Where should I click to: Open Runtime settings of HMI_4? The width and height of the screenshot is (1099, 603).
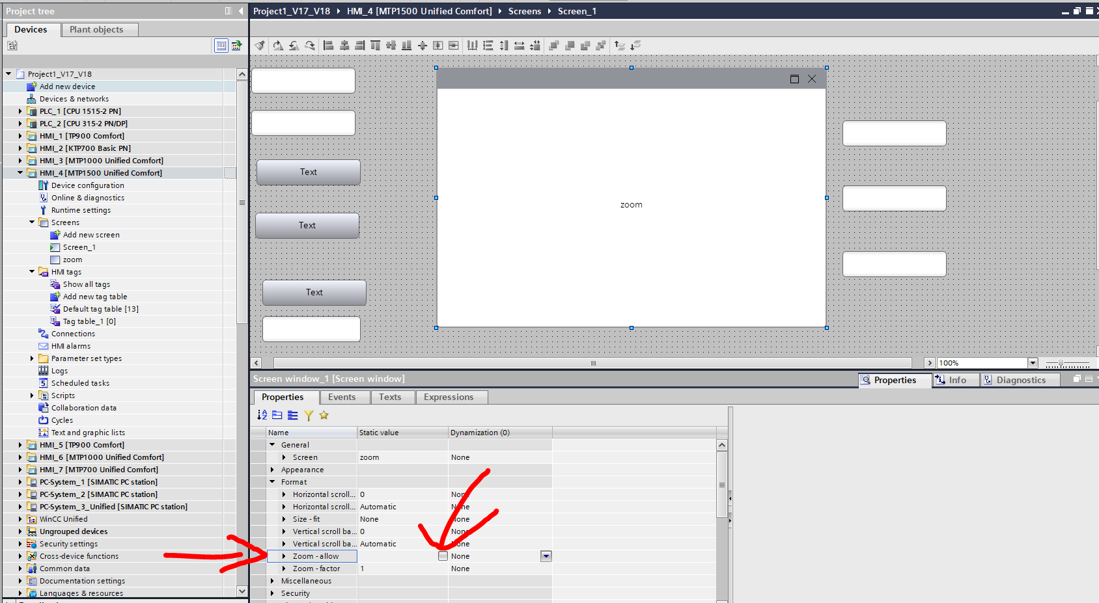coord(81,210)
